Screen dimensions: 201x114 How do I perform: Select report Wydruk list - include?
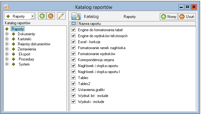pyautogui.click(x=93, y=96)
